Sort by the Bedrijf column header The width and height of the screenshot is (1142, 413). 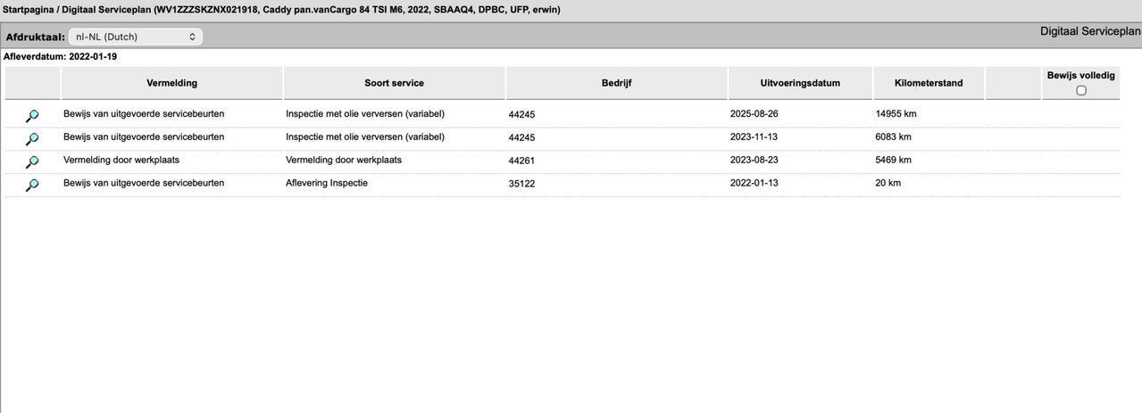tap(616, 83)
